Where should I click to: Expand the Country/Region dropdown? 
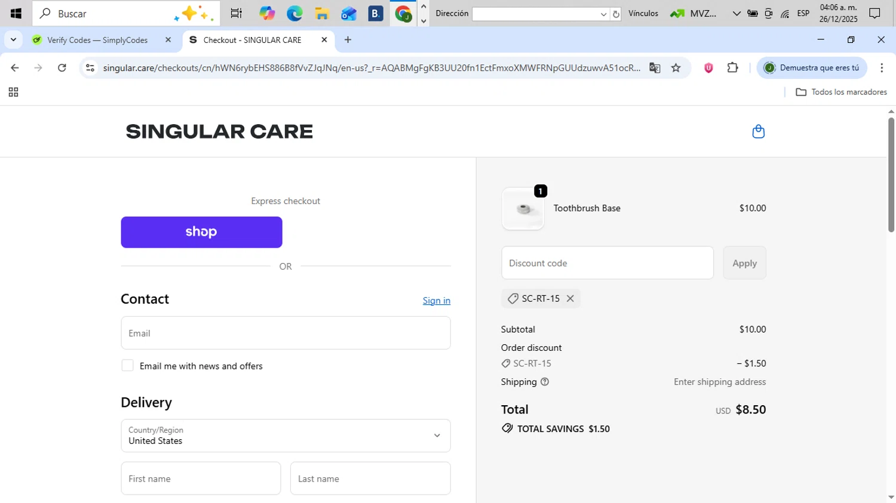pos(286,436)
